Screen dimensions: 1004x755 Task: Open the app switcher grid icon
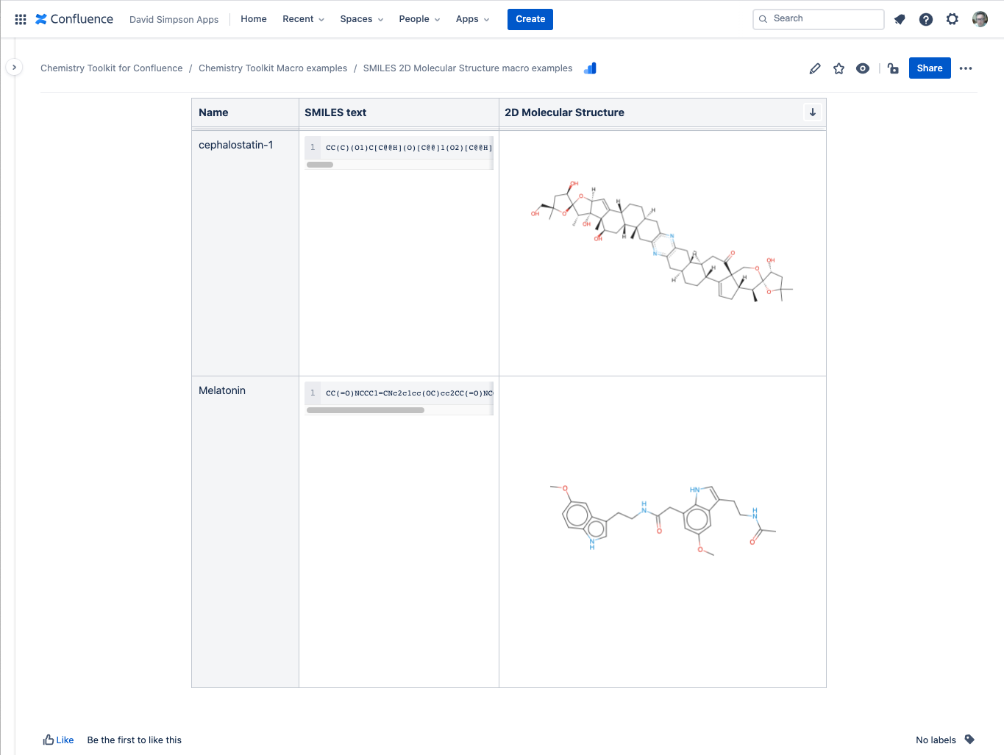21,19
